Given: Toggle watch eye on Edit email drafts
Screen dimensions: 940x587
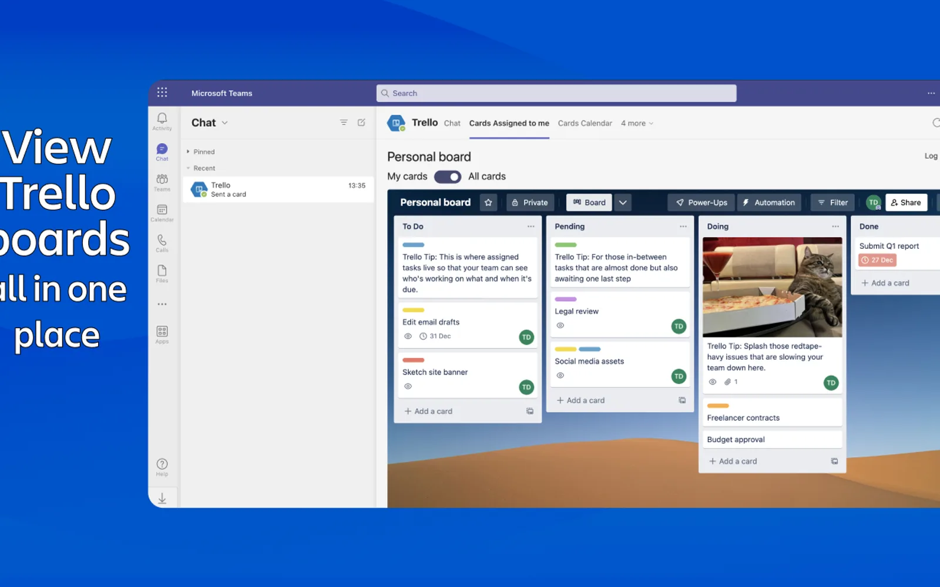Looking at the screenshot, I should tap(408, 336).
